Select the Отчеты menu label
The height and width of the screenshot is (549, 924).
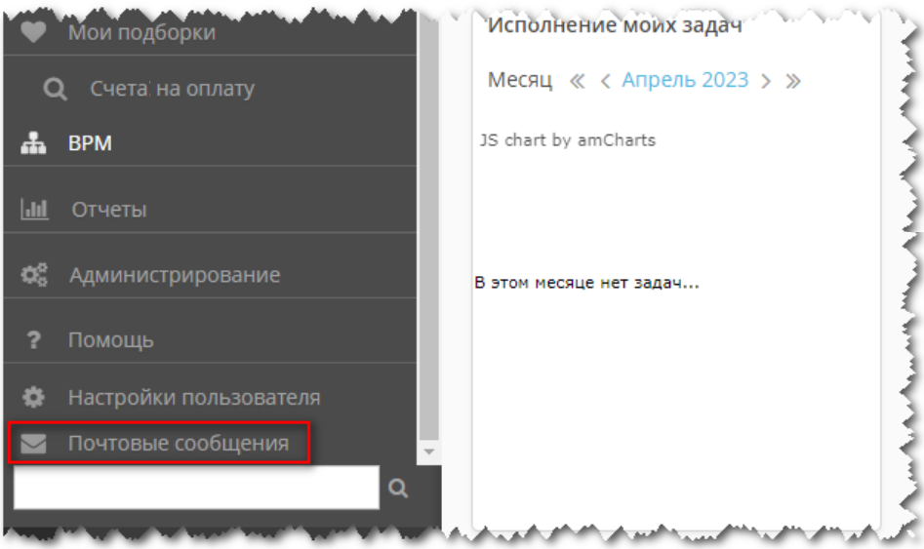[x=109, y=210]
